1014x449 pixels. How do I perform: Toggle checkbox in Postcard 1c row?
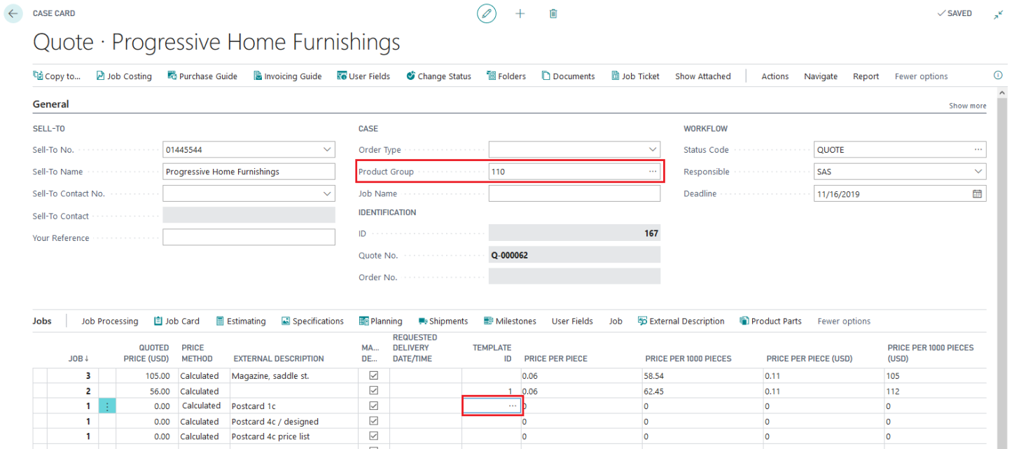click(373, 406)
